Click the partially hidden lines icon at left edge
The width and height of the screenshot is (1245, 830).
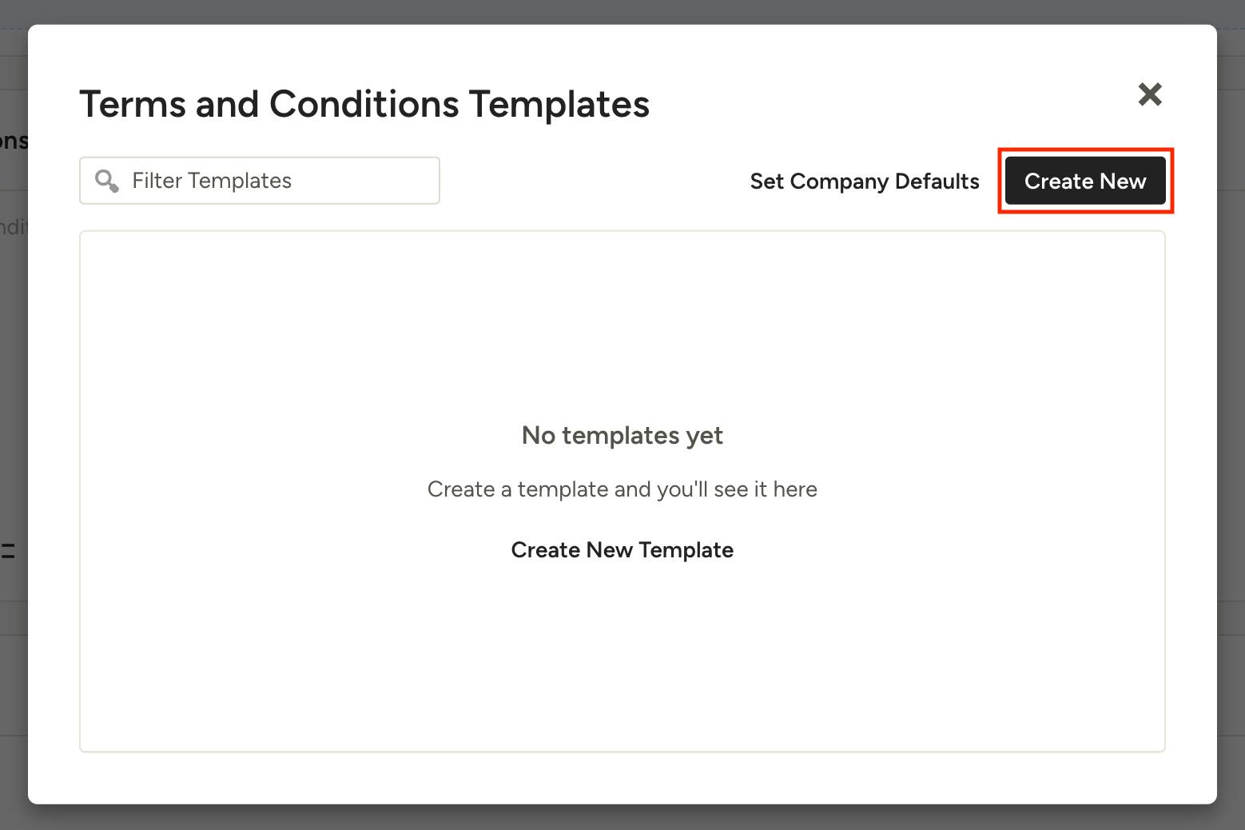[x=8, y=550]
